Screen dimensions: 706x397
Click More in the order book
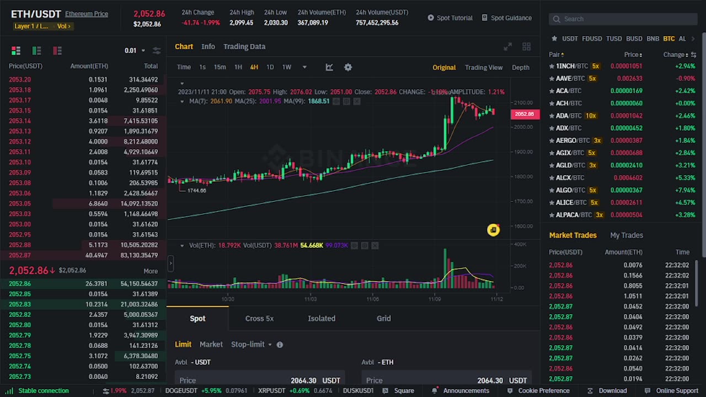coord(151,271)
